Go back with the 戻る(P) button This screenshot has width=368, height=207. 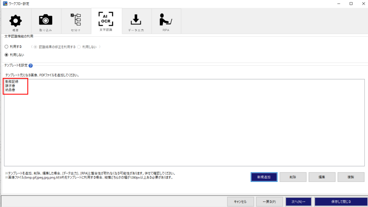(x=270, y=202)
